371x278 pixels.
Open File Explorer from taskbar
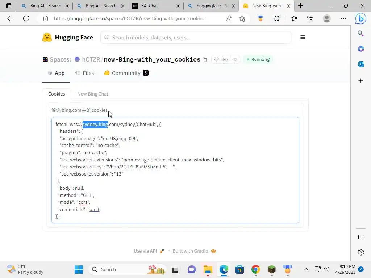tap(208, 269)
